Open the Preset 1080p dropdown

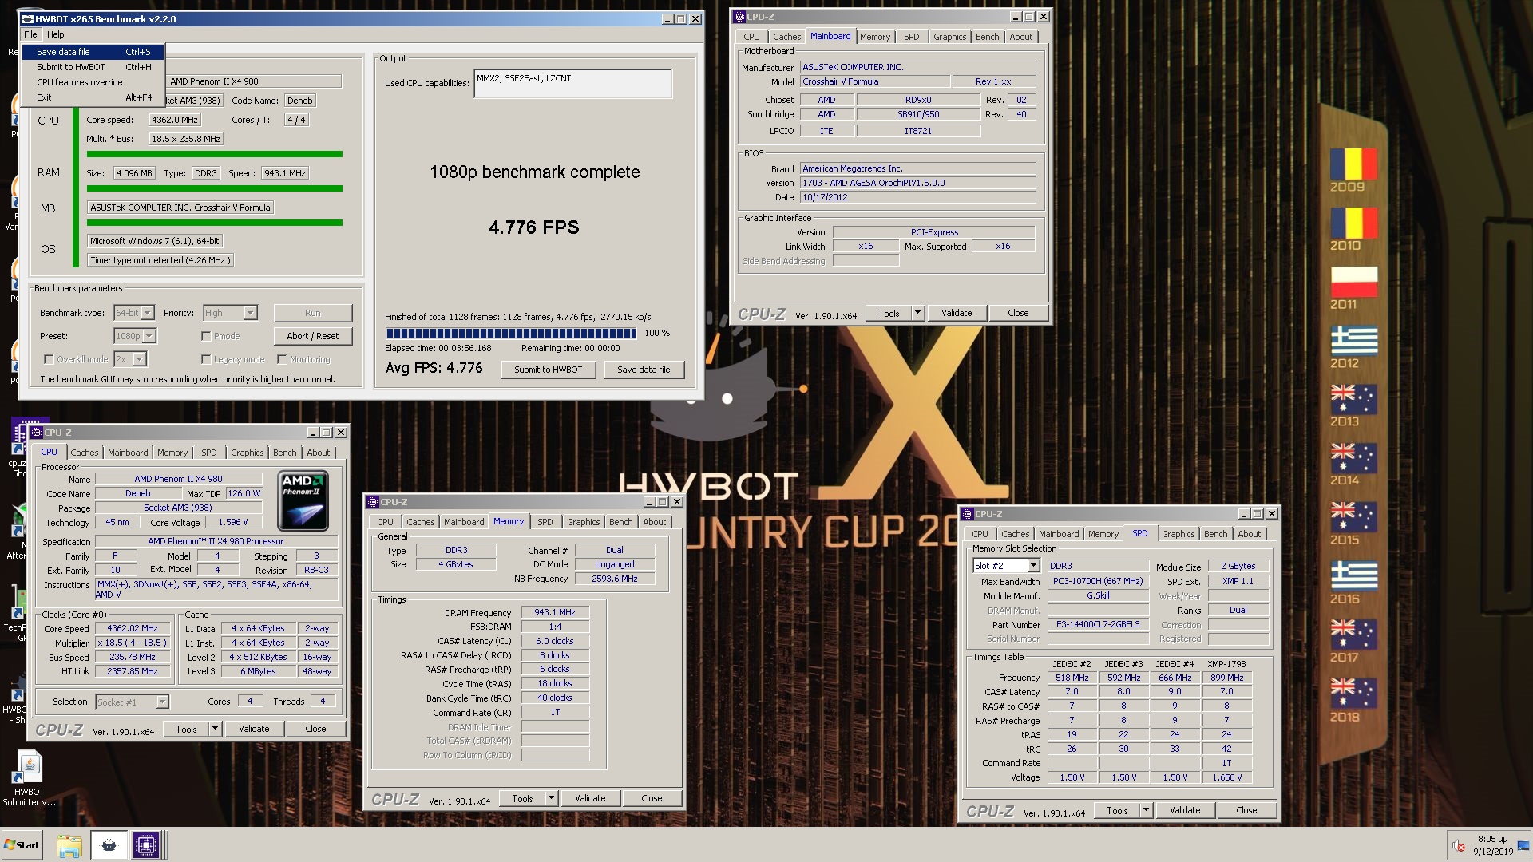pyautogui.click(x=134, y=336)
